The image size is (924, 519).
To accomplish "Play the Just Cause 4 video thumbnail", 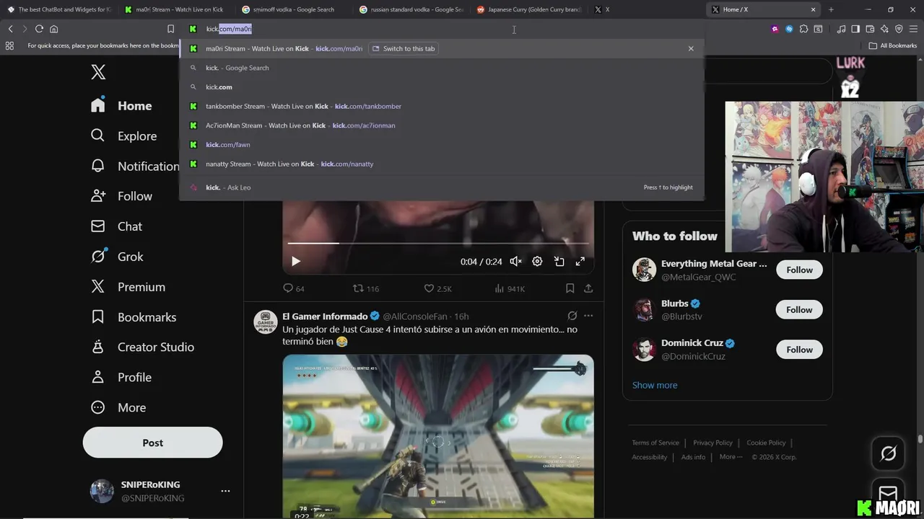I will click(x=438, y=436).
